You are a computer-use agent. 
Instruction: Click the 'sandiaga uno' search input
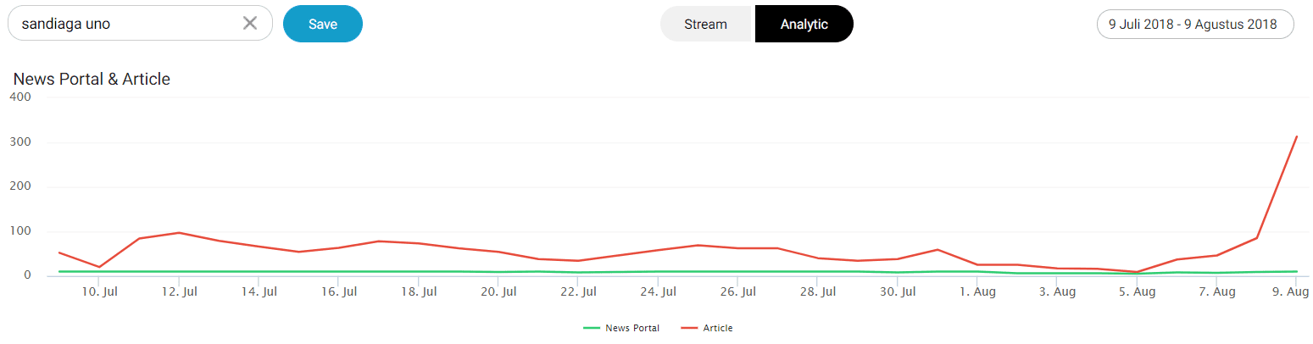(127, 24)
